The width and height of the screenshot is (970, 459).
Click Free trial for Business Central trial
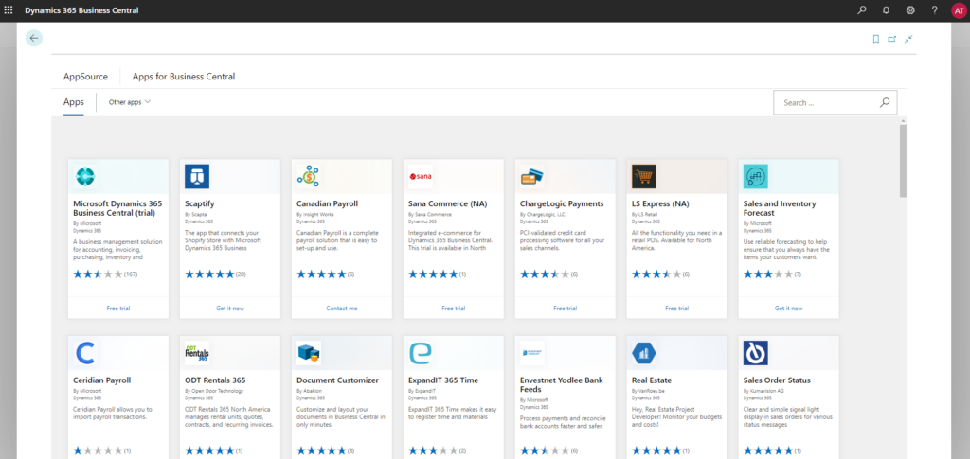(118, 308)
